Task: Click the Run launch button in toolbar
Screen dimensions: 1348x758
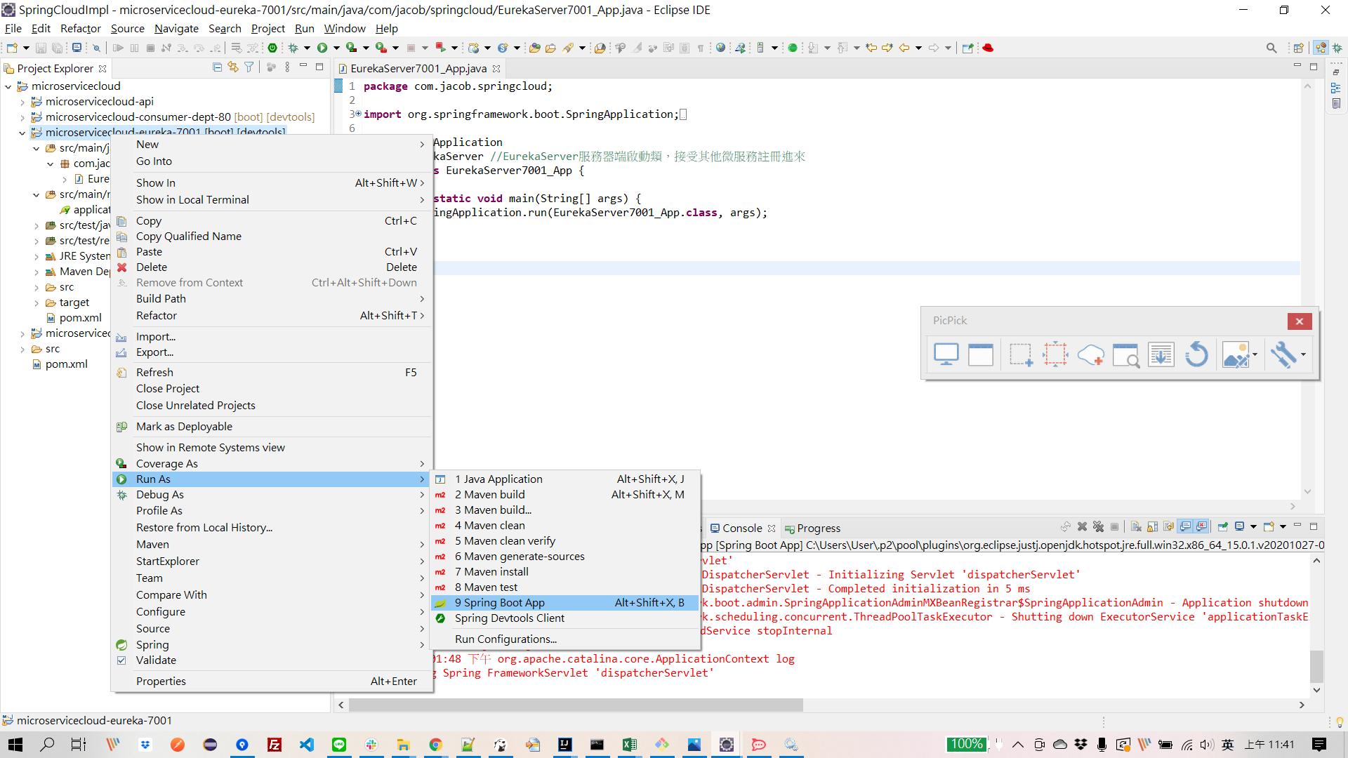Action: tap(322, 48)
